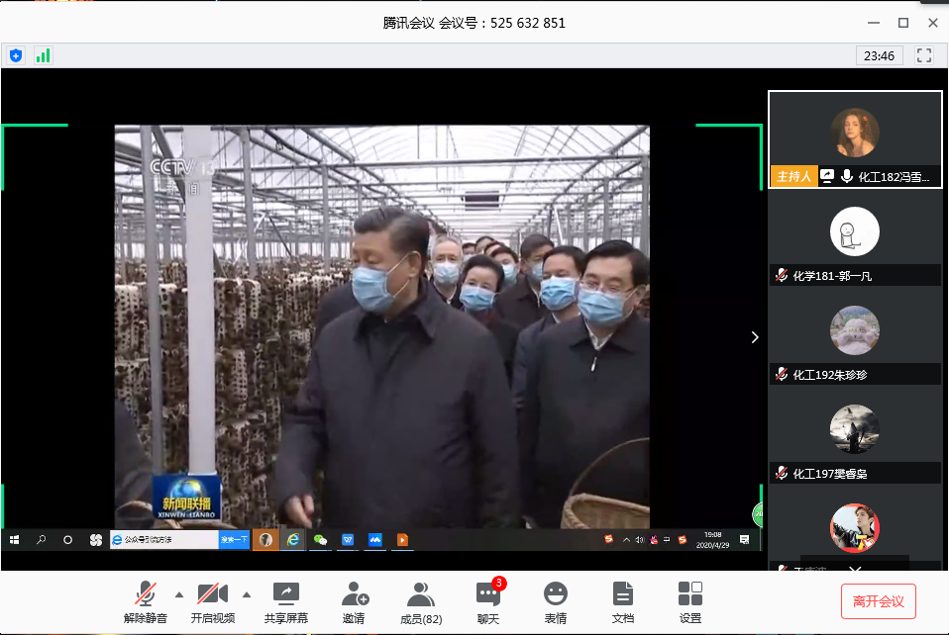Select the red-ringed participant avatar at bottom of sidebar

click(855, 528)
